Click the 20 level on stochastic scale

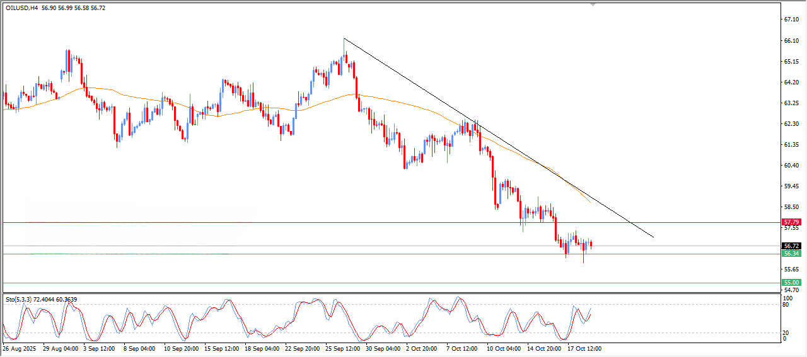(x=787, y=332)
